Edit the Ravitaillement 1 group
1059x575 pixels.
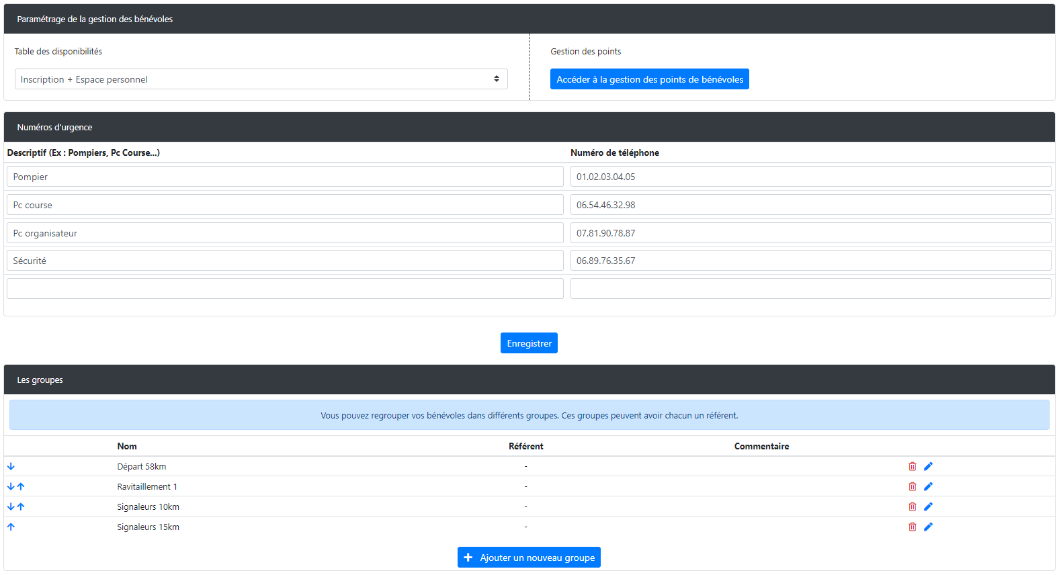coord(928,486)
